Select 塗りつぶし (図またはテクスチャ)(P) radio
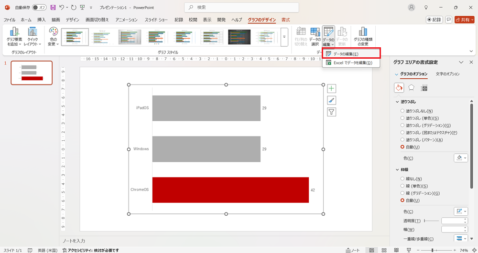The height and width of the screenshot is (253, 478). (429, 133)
